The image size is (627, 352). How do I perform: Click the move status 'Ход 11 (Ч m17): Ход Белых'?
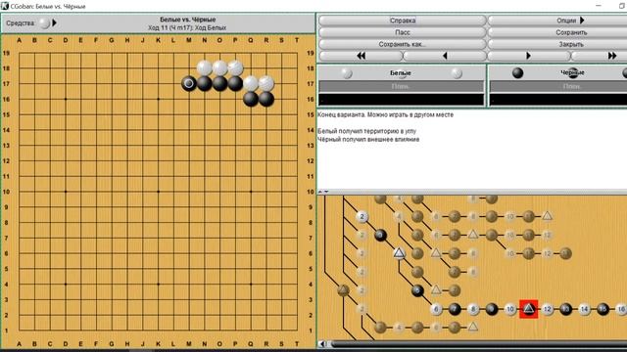click(x=187, y=28)
